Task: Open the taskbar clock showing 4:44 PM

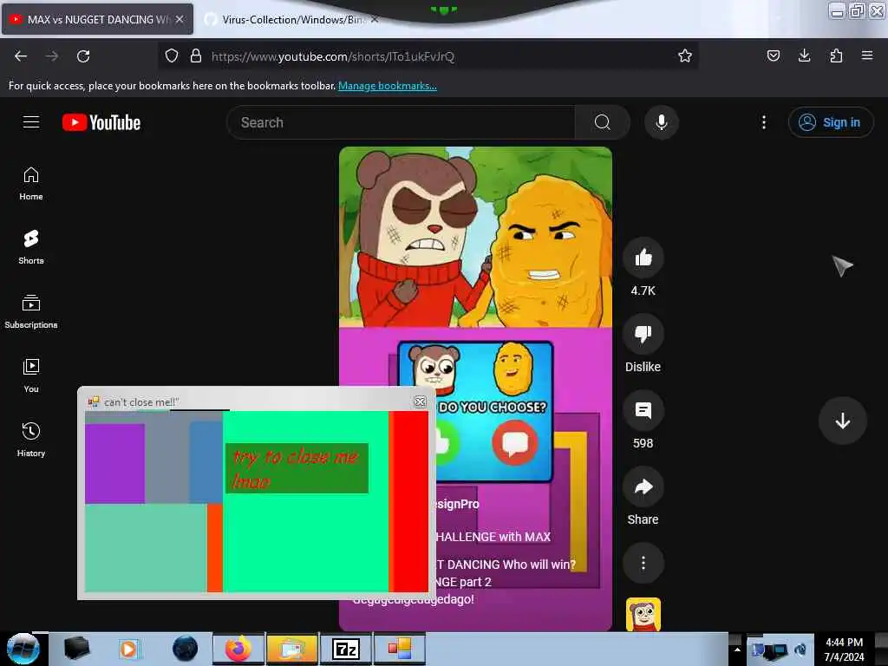Action: pos(844,649)
